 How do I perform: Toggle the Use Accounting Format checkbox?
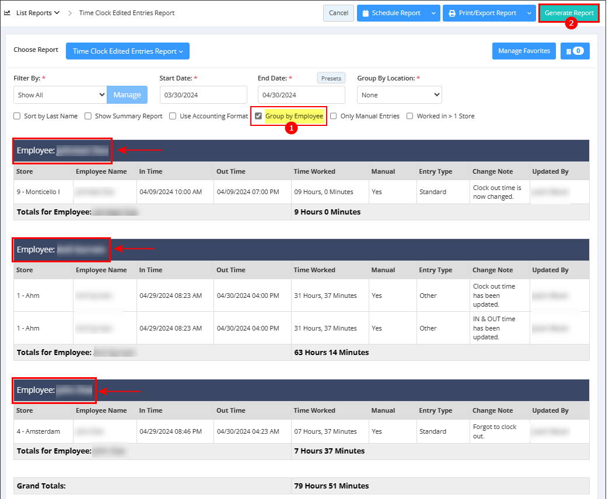tap(173, 116)
